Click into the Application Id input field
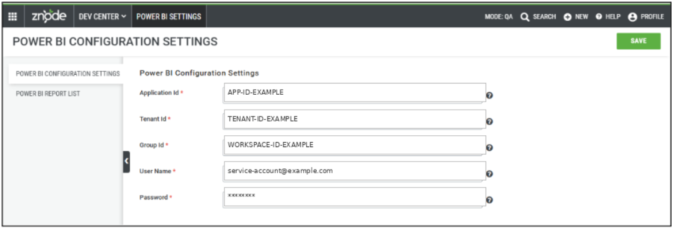 click(354, 92)
